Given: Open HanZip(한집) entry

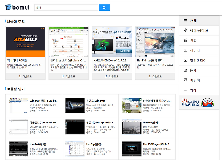Looking at the screenshot, I should 90,149.
